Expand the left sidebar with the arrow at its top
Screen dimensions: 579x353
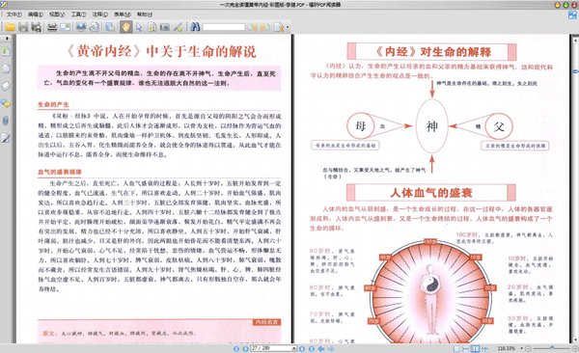pyautogui.click(x=7, y=38)
